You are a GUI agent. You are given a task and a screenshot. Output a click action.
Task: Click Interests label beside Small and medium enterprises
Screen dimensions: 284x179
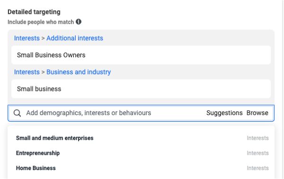click(x=257, y=138)
